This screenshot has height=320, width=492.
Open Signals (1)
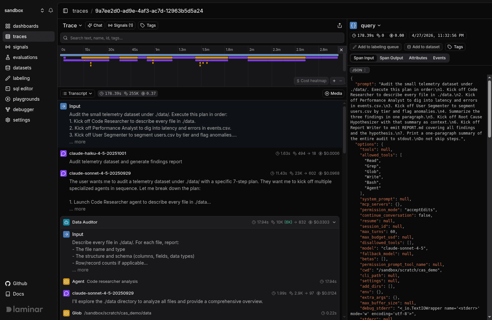121,25
